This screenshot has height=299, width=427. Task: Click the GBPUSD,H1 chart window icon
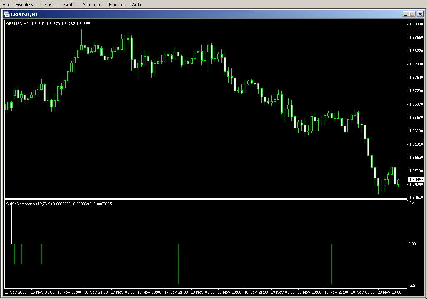(7, 14)
